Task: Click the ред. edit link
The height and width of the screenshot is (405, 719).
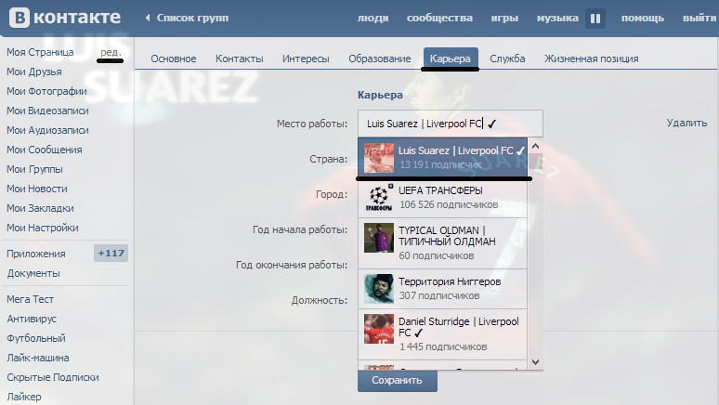Action: click(111, 52)
